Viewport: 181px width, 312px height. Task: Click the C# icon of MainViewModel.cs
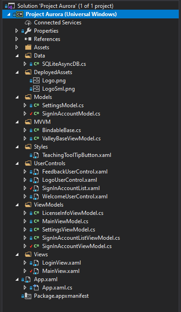(36, 221)
